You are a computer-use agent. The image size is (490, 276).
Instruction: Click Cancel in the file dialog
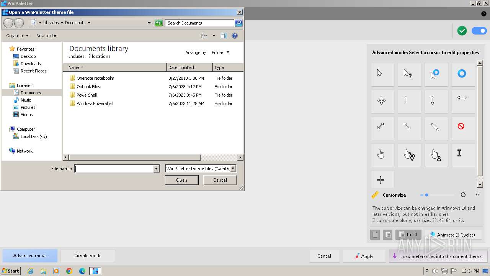[x=220, y=180]
